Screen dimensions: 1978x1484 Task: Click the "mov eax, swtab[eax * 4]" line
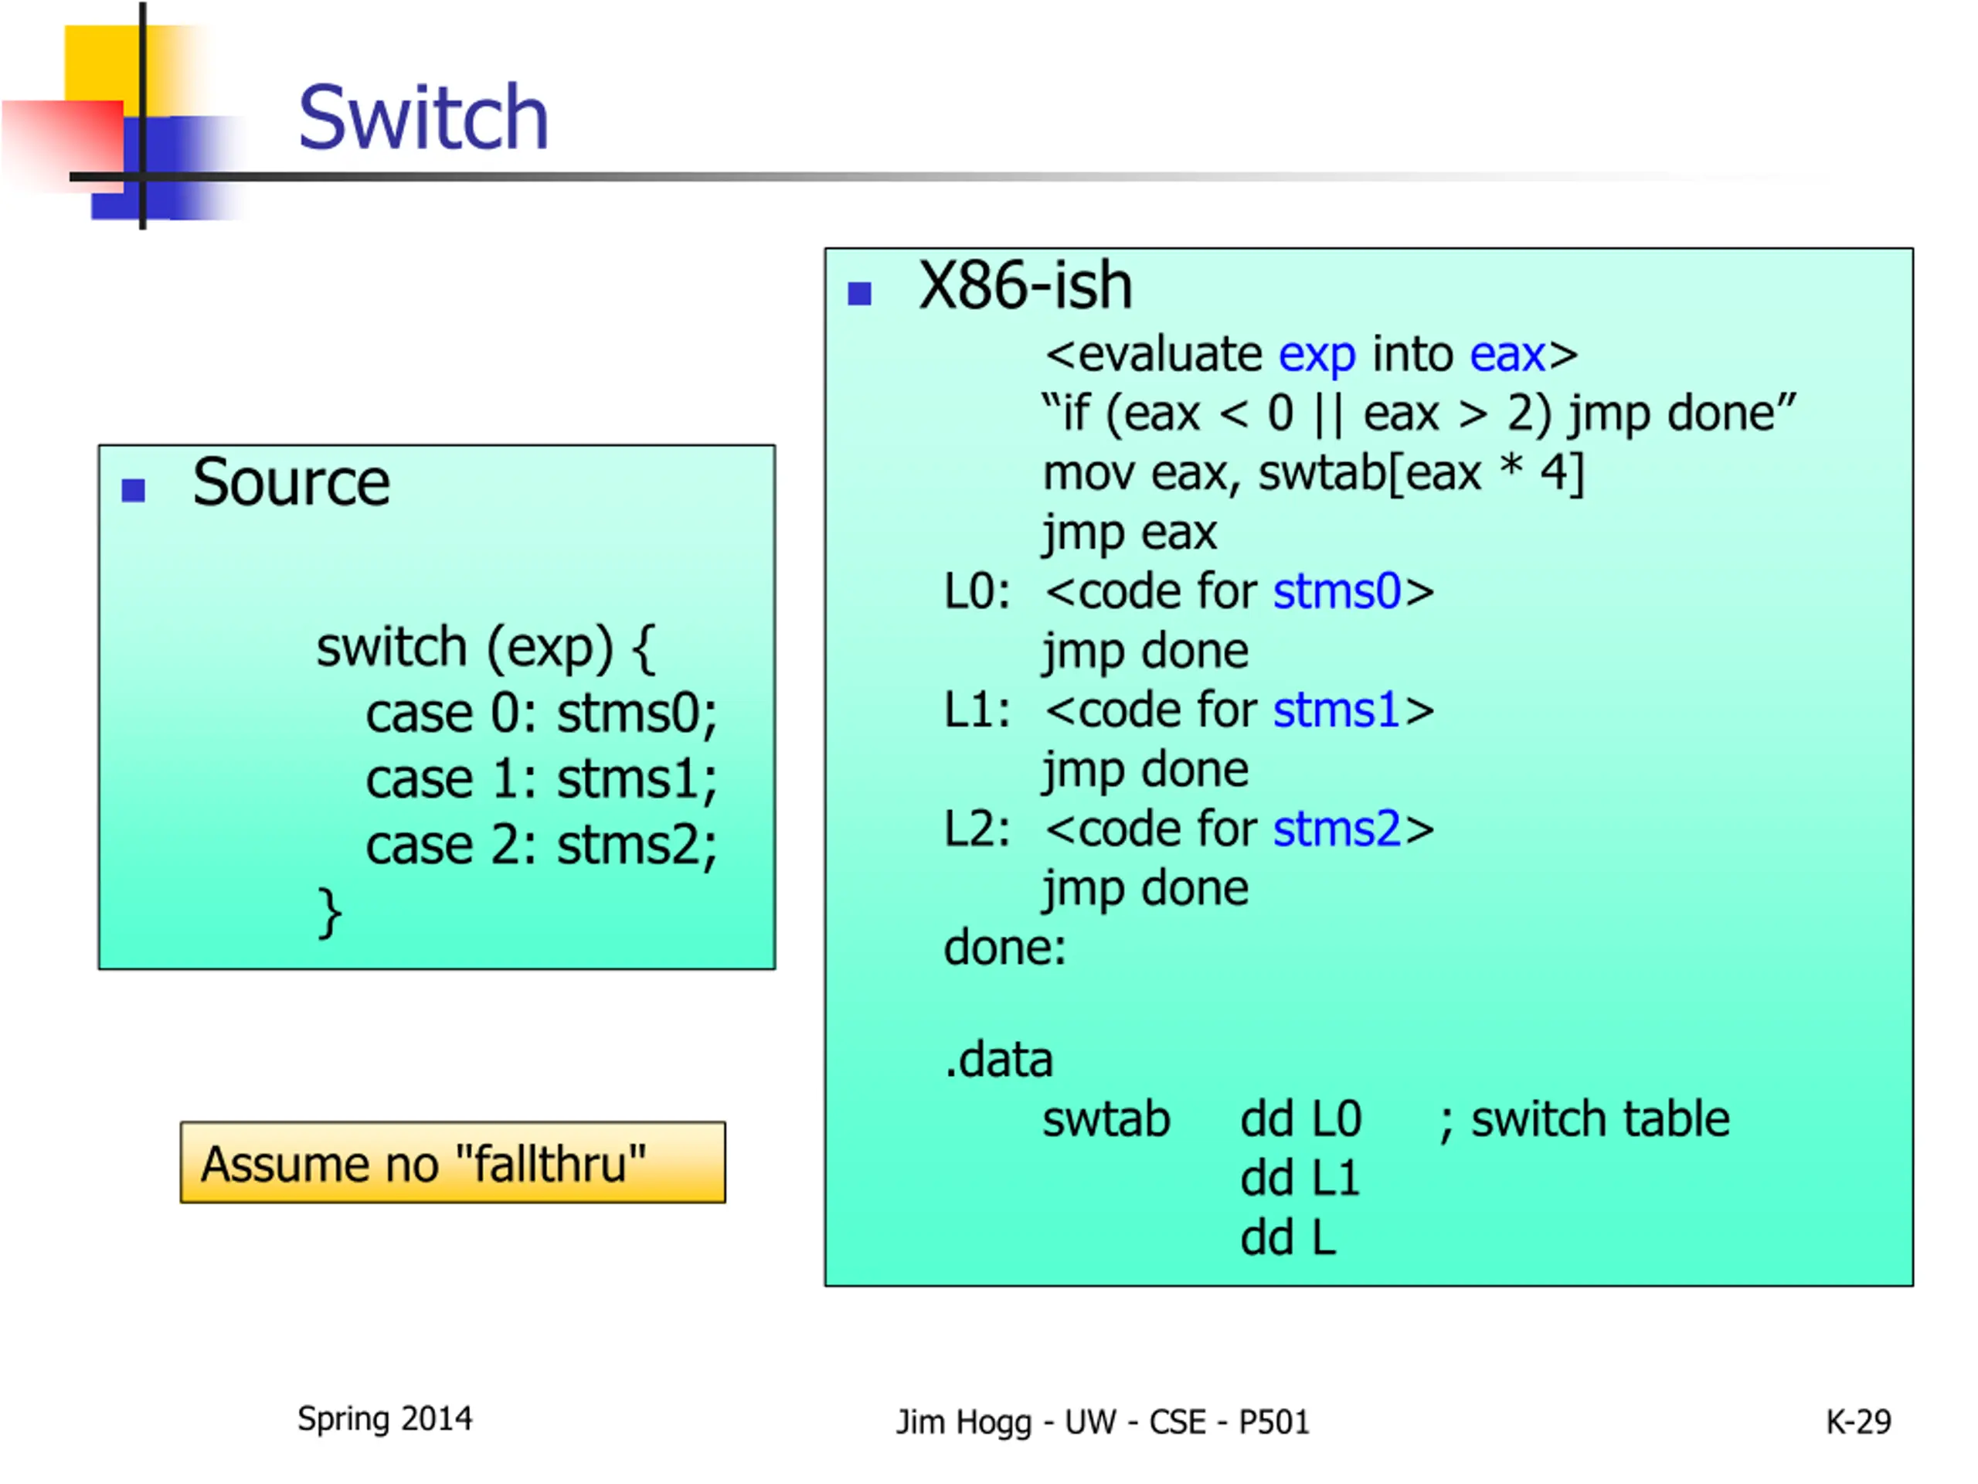pos(1314,473)
